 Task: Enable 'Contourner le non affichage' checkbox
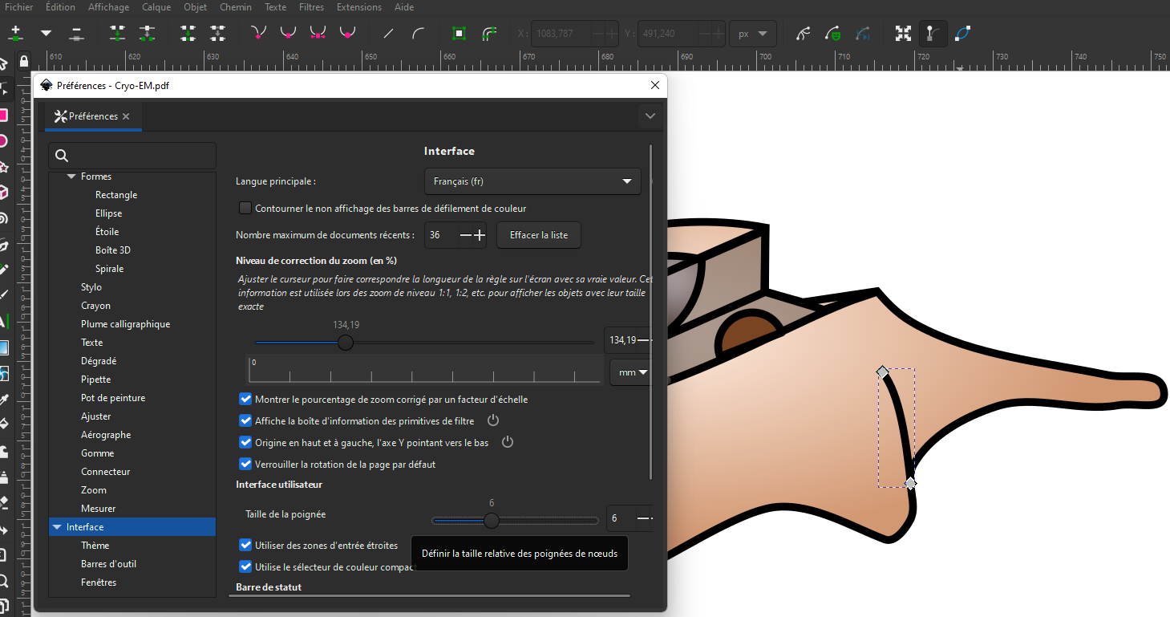[245, 208]
